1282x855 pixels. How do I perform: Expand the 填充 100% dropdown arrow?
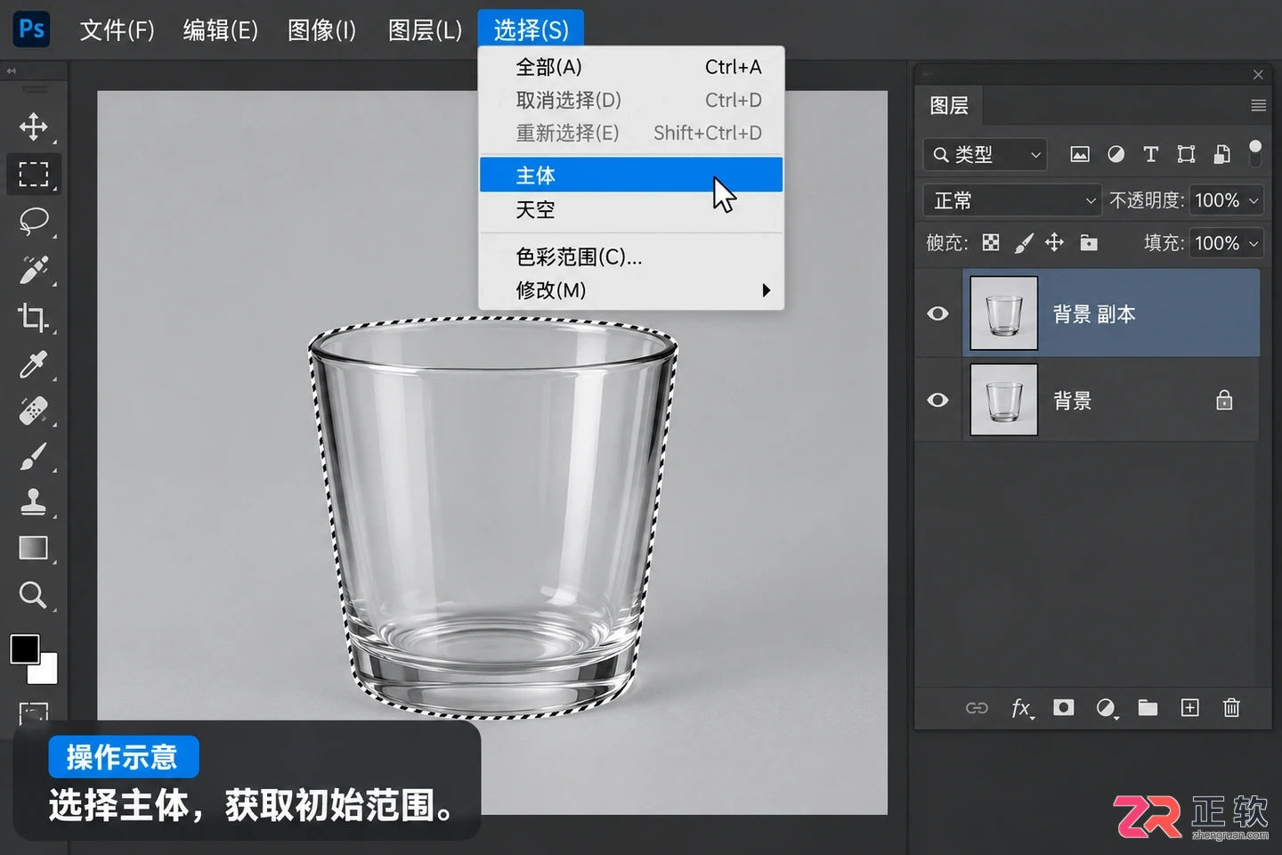[x=1254, y=243]
